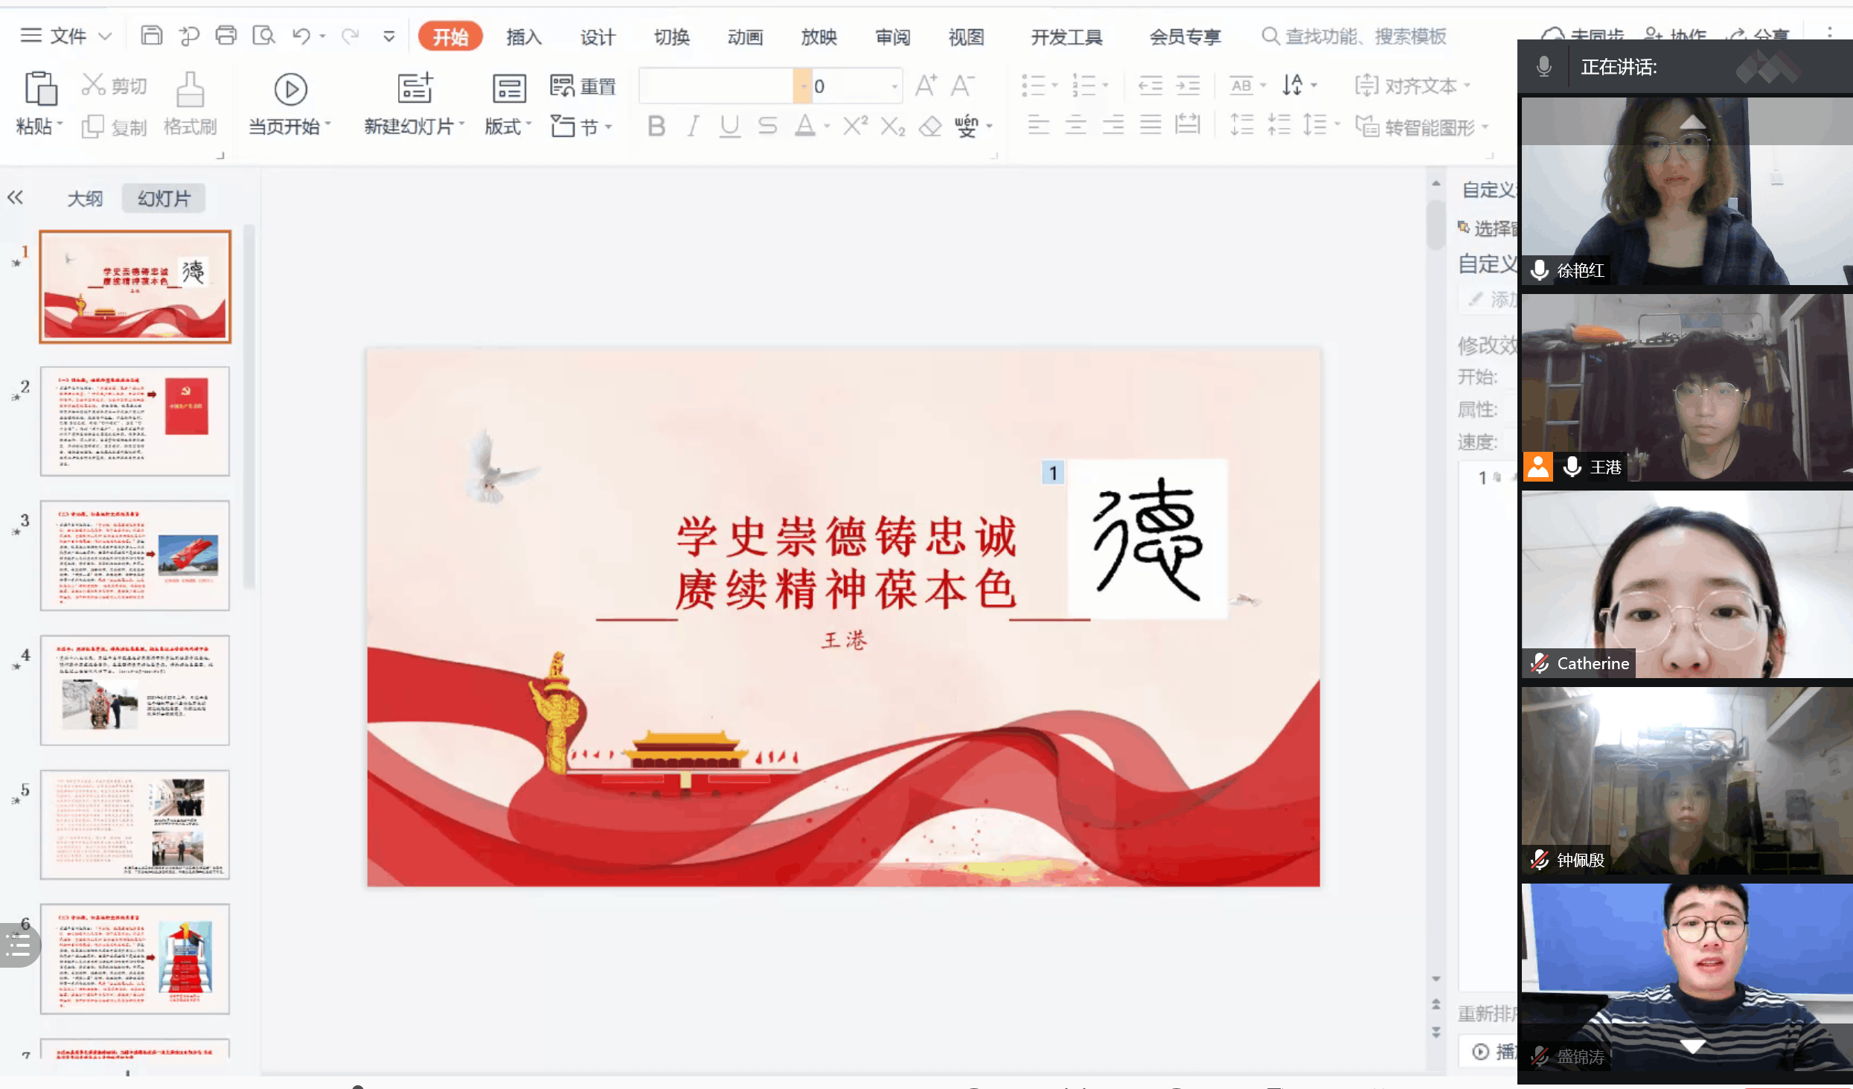Viewport: 1853px width, 1089px height.
Task: Click the Undo arrow icon
Action: 301,36
